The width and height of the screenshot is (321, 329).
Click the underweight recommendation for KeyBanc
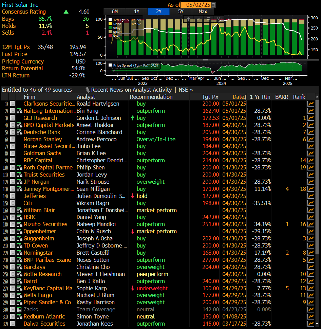152,288
